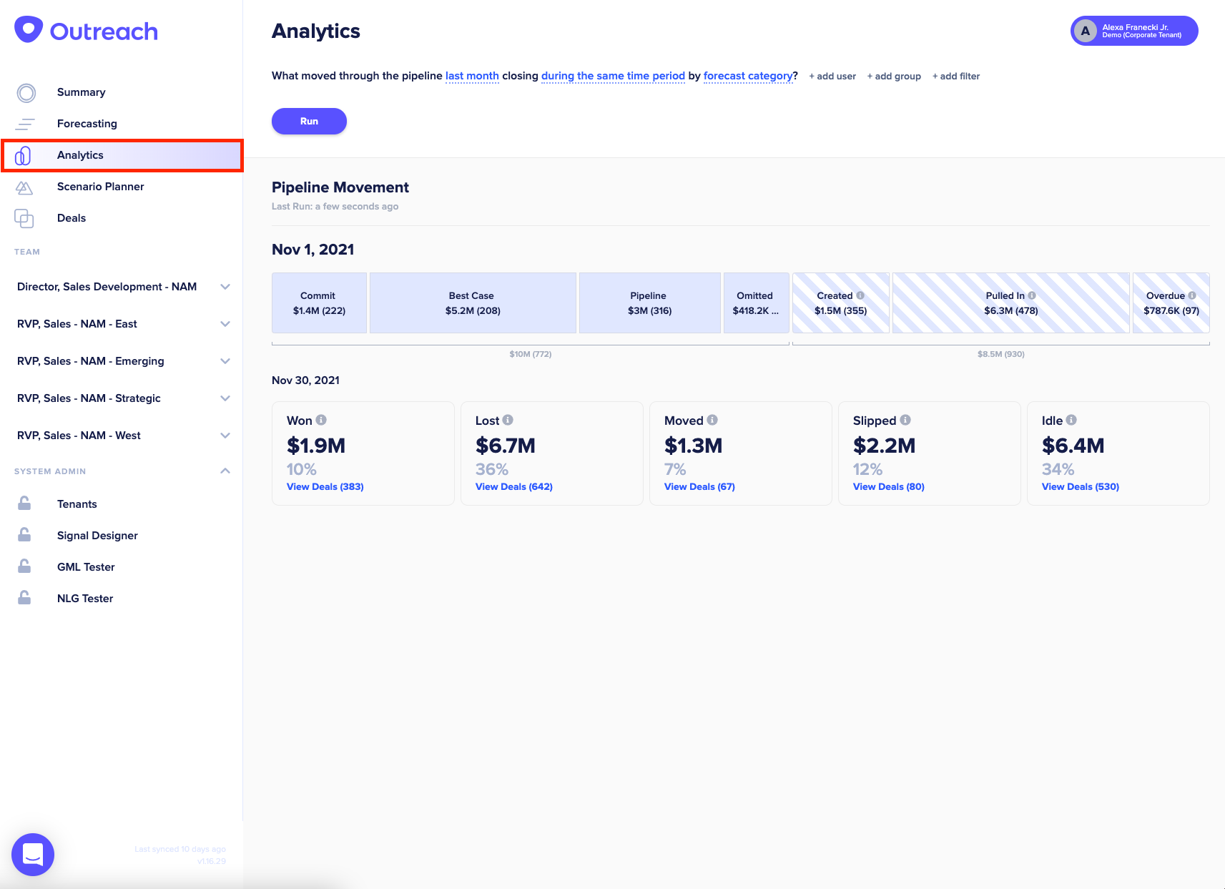Click the GML Tester lock icon
Screen dimensions: 1225x889
(24, 566)
